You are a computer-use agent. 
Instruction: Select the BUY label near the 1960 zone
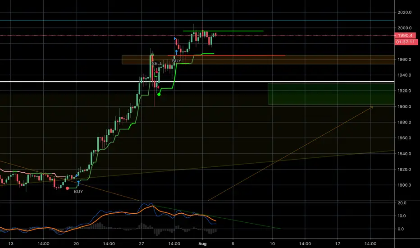click(x=177, y=61)
